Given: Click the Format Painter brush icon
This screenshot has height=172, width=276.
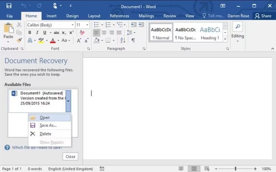Looking at the screenshot, I should pos(19,40).
